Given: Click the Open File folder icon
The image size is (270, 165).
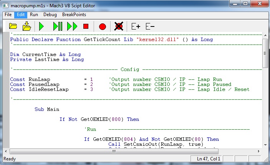Looking at the screenshot, I should click(13, 26).
